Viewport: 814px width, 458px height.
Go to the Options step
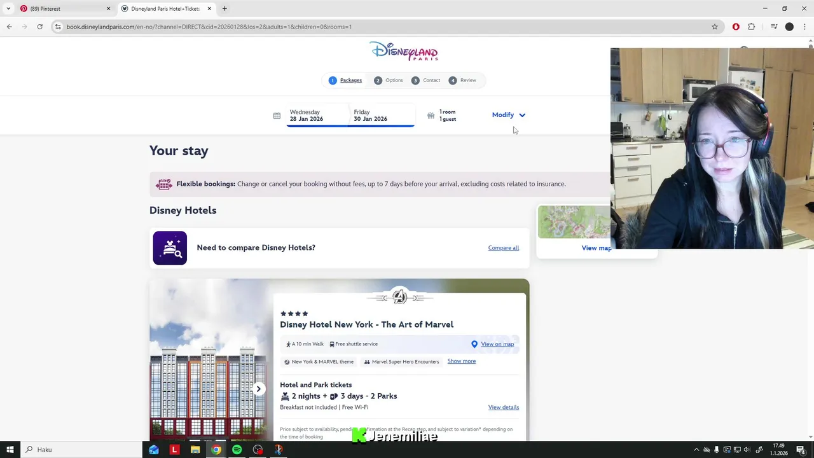tap(389, 80)
